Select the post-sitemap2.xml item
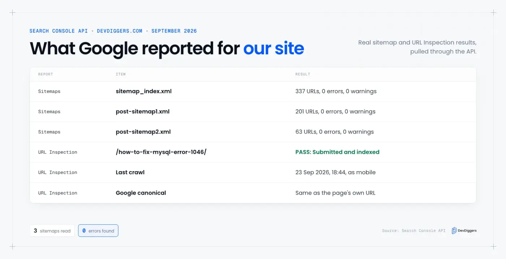The height and width of the screenshot is (259, 506). (143, 132)
